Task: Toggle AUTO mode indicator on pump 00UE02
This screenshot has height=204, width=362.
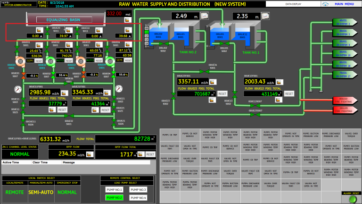Action: click(x=59, y=61)
